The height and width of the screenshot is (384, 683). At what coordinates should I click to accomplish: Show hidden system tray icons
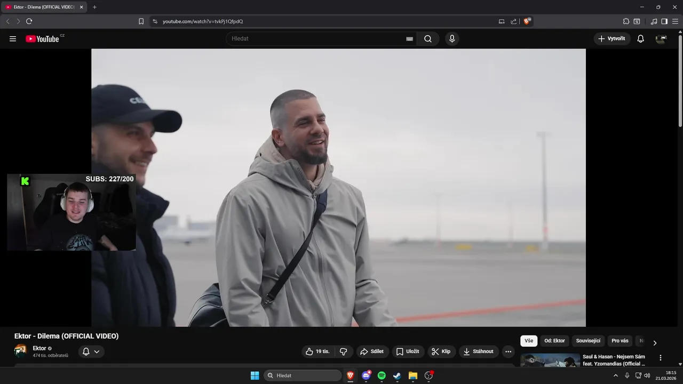click(615, 375)
